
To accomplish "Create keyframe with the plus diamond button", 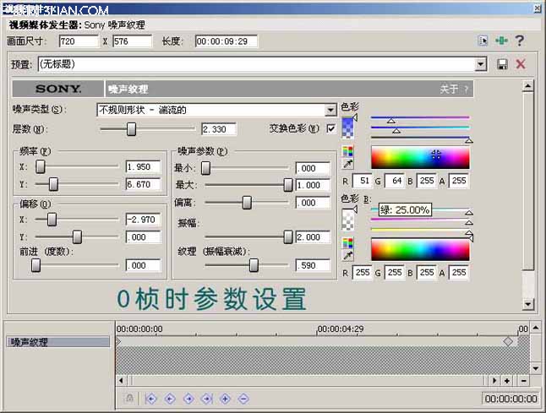I will [225, 399].
